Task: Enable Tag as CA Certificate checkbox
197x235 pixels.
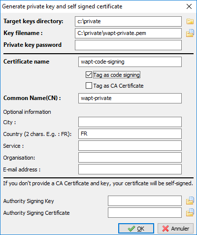Action: [89, 86]
